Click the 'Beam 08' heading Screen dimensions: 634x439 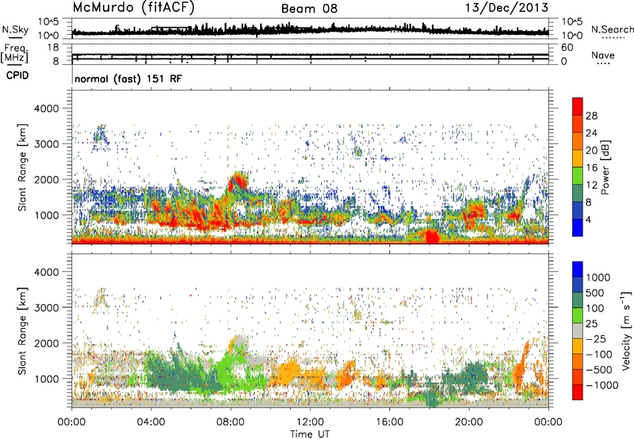click(309, 9)
